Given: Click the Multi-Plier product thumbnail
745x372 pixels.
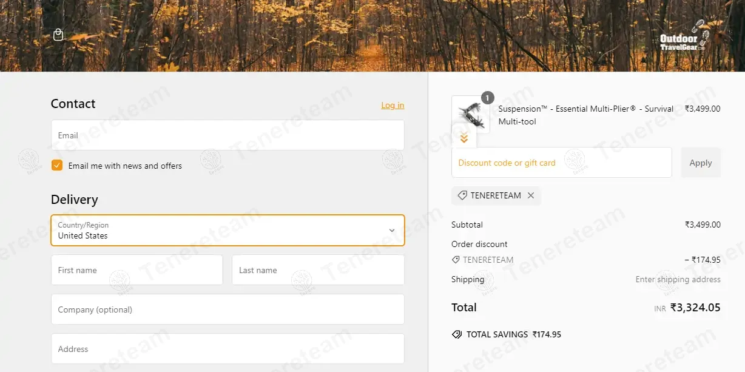Looking at the screenshot, I should pyautogui.click(x=471, y=115).
